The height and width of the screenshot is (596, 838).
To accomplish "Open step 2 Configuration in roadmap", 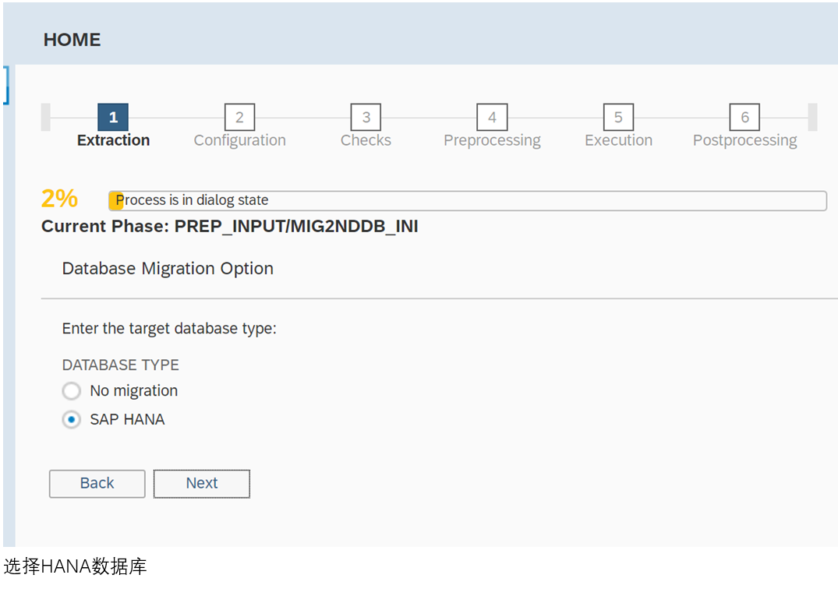I will coord(239,118).
